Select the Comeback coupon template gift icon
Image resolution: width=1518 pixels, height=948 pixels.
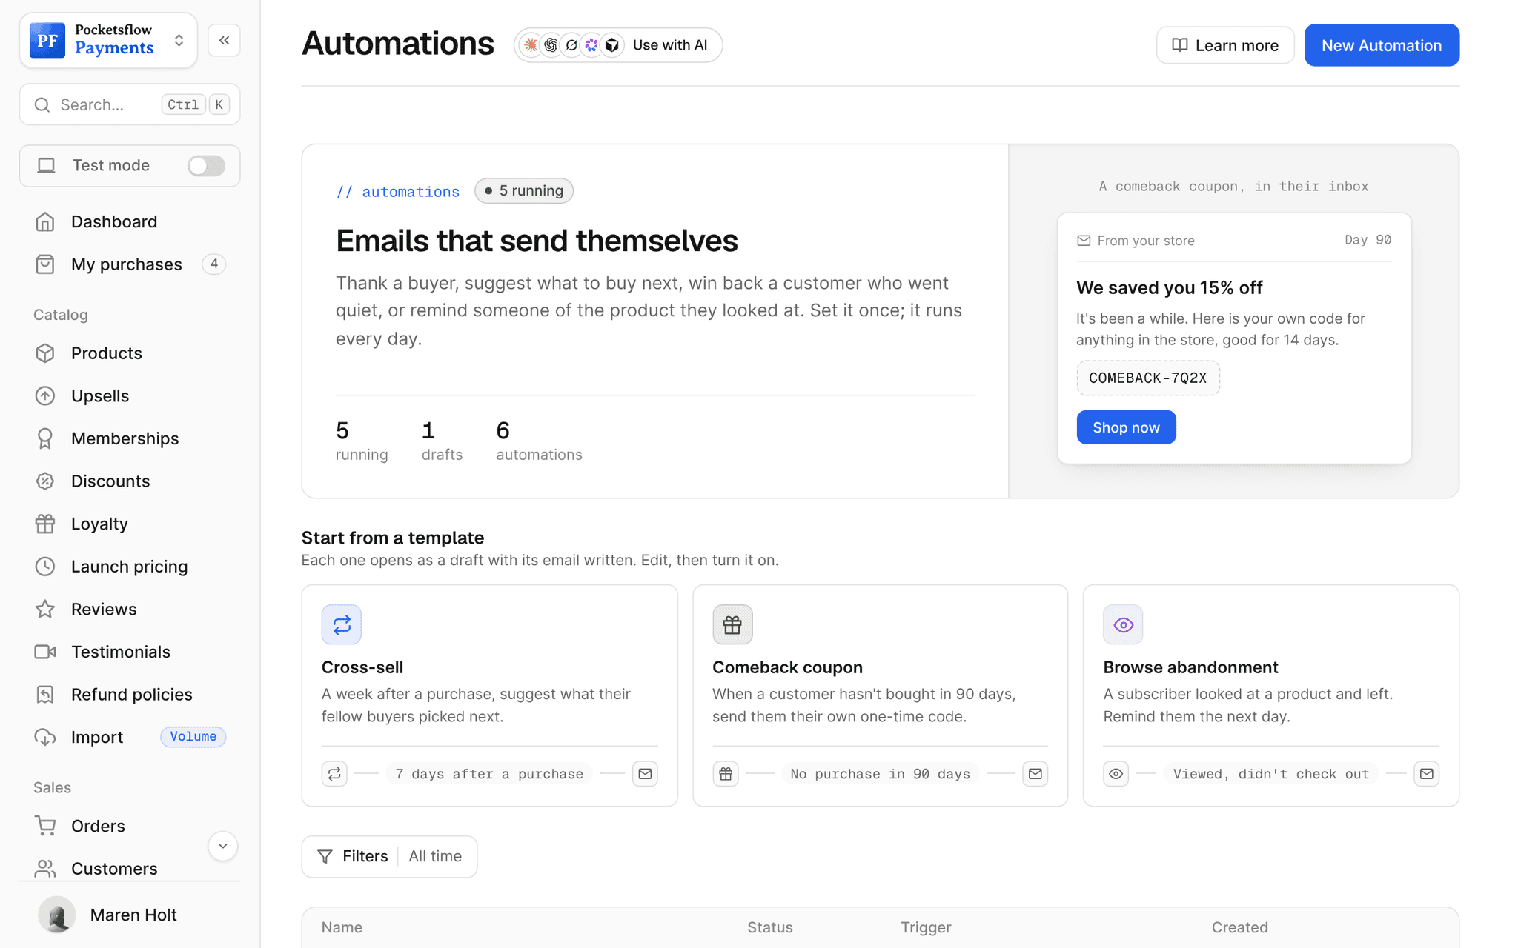coord(732,625)
